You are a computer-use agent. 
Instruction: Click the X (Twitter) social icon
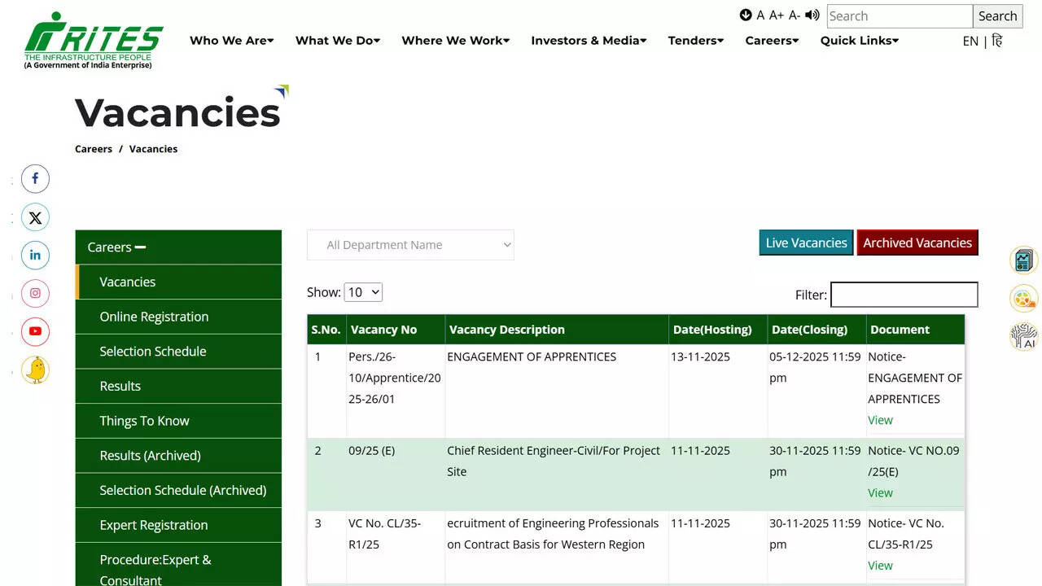[35, 217]
